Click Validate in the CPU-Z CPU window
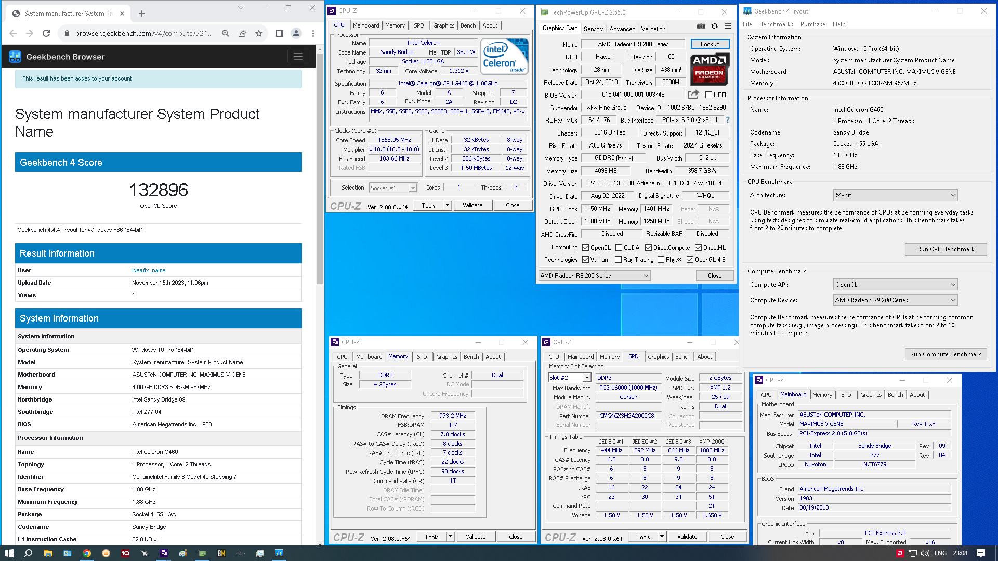Image resolution: width=998 pixels, height=561 pixels. [472, 205]
